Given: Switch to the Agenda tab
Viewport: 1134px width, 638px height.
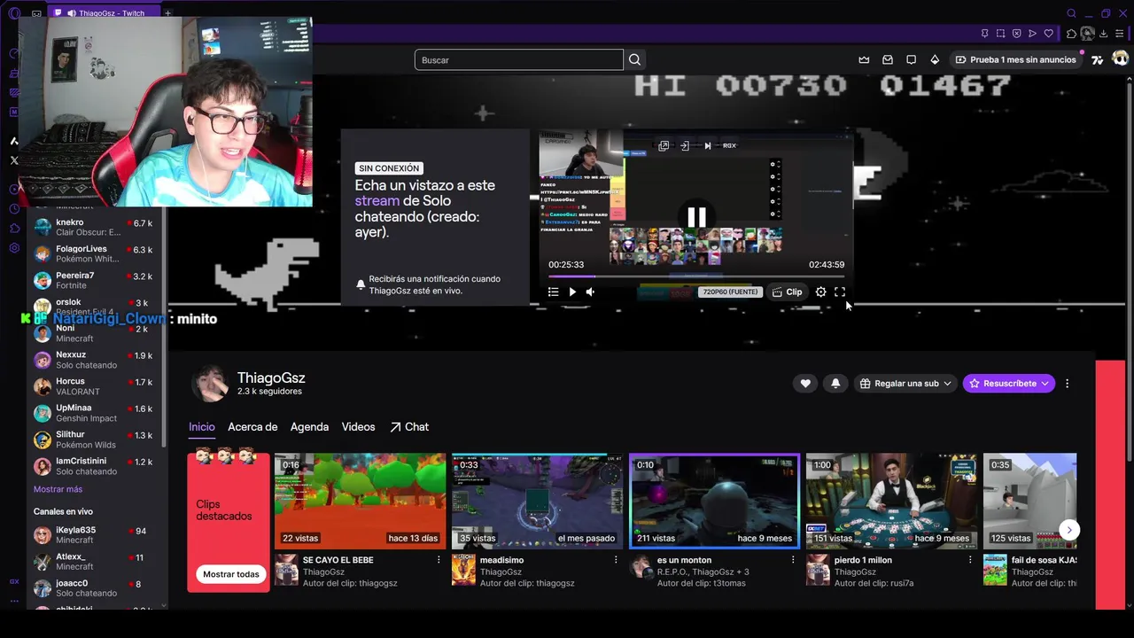Looking at the screenshot, I should pos(309,427).
